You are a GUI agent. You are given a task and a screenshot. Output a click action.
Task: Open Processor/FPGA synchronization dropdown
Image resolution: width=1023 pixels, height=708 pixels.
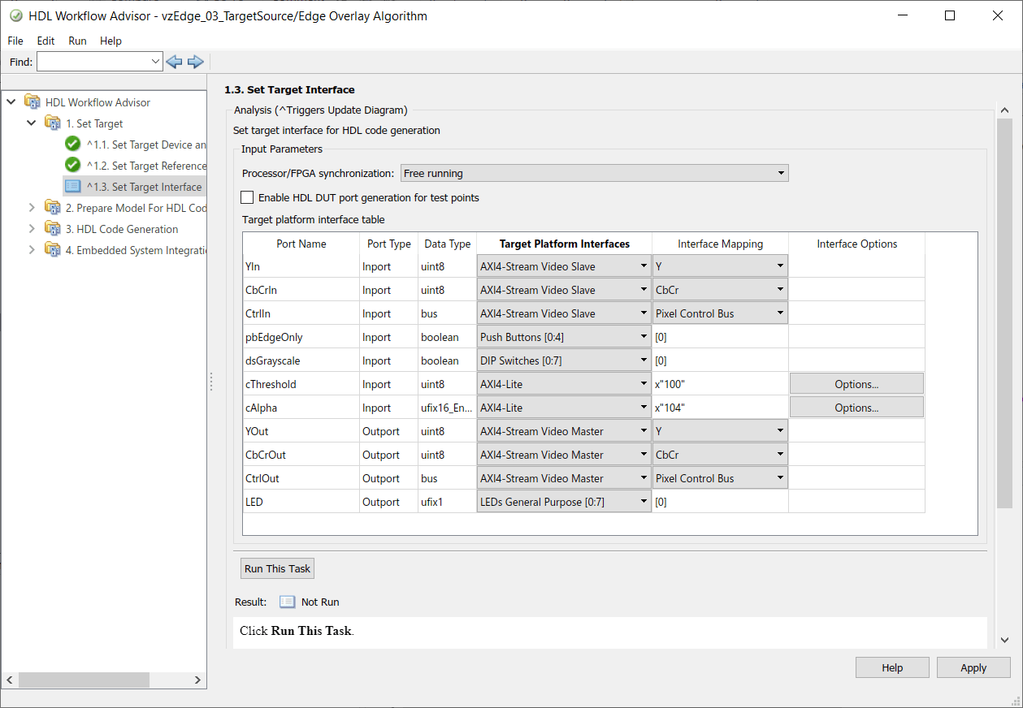tap(594, 173)
